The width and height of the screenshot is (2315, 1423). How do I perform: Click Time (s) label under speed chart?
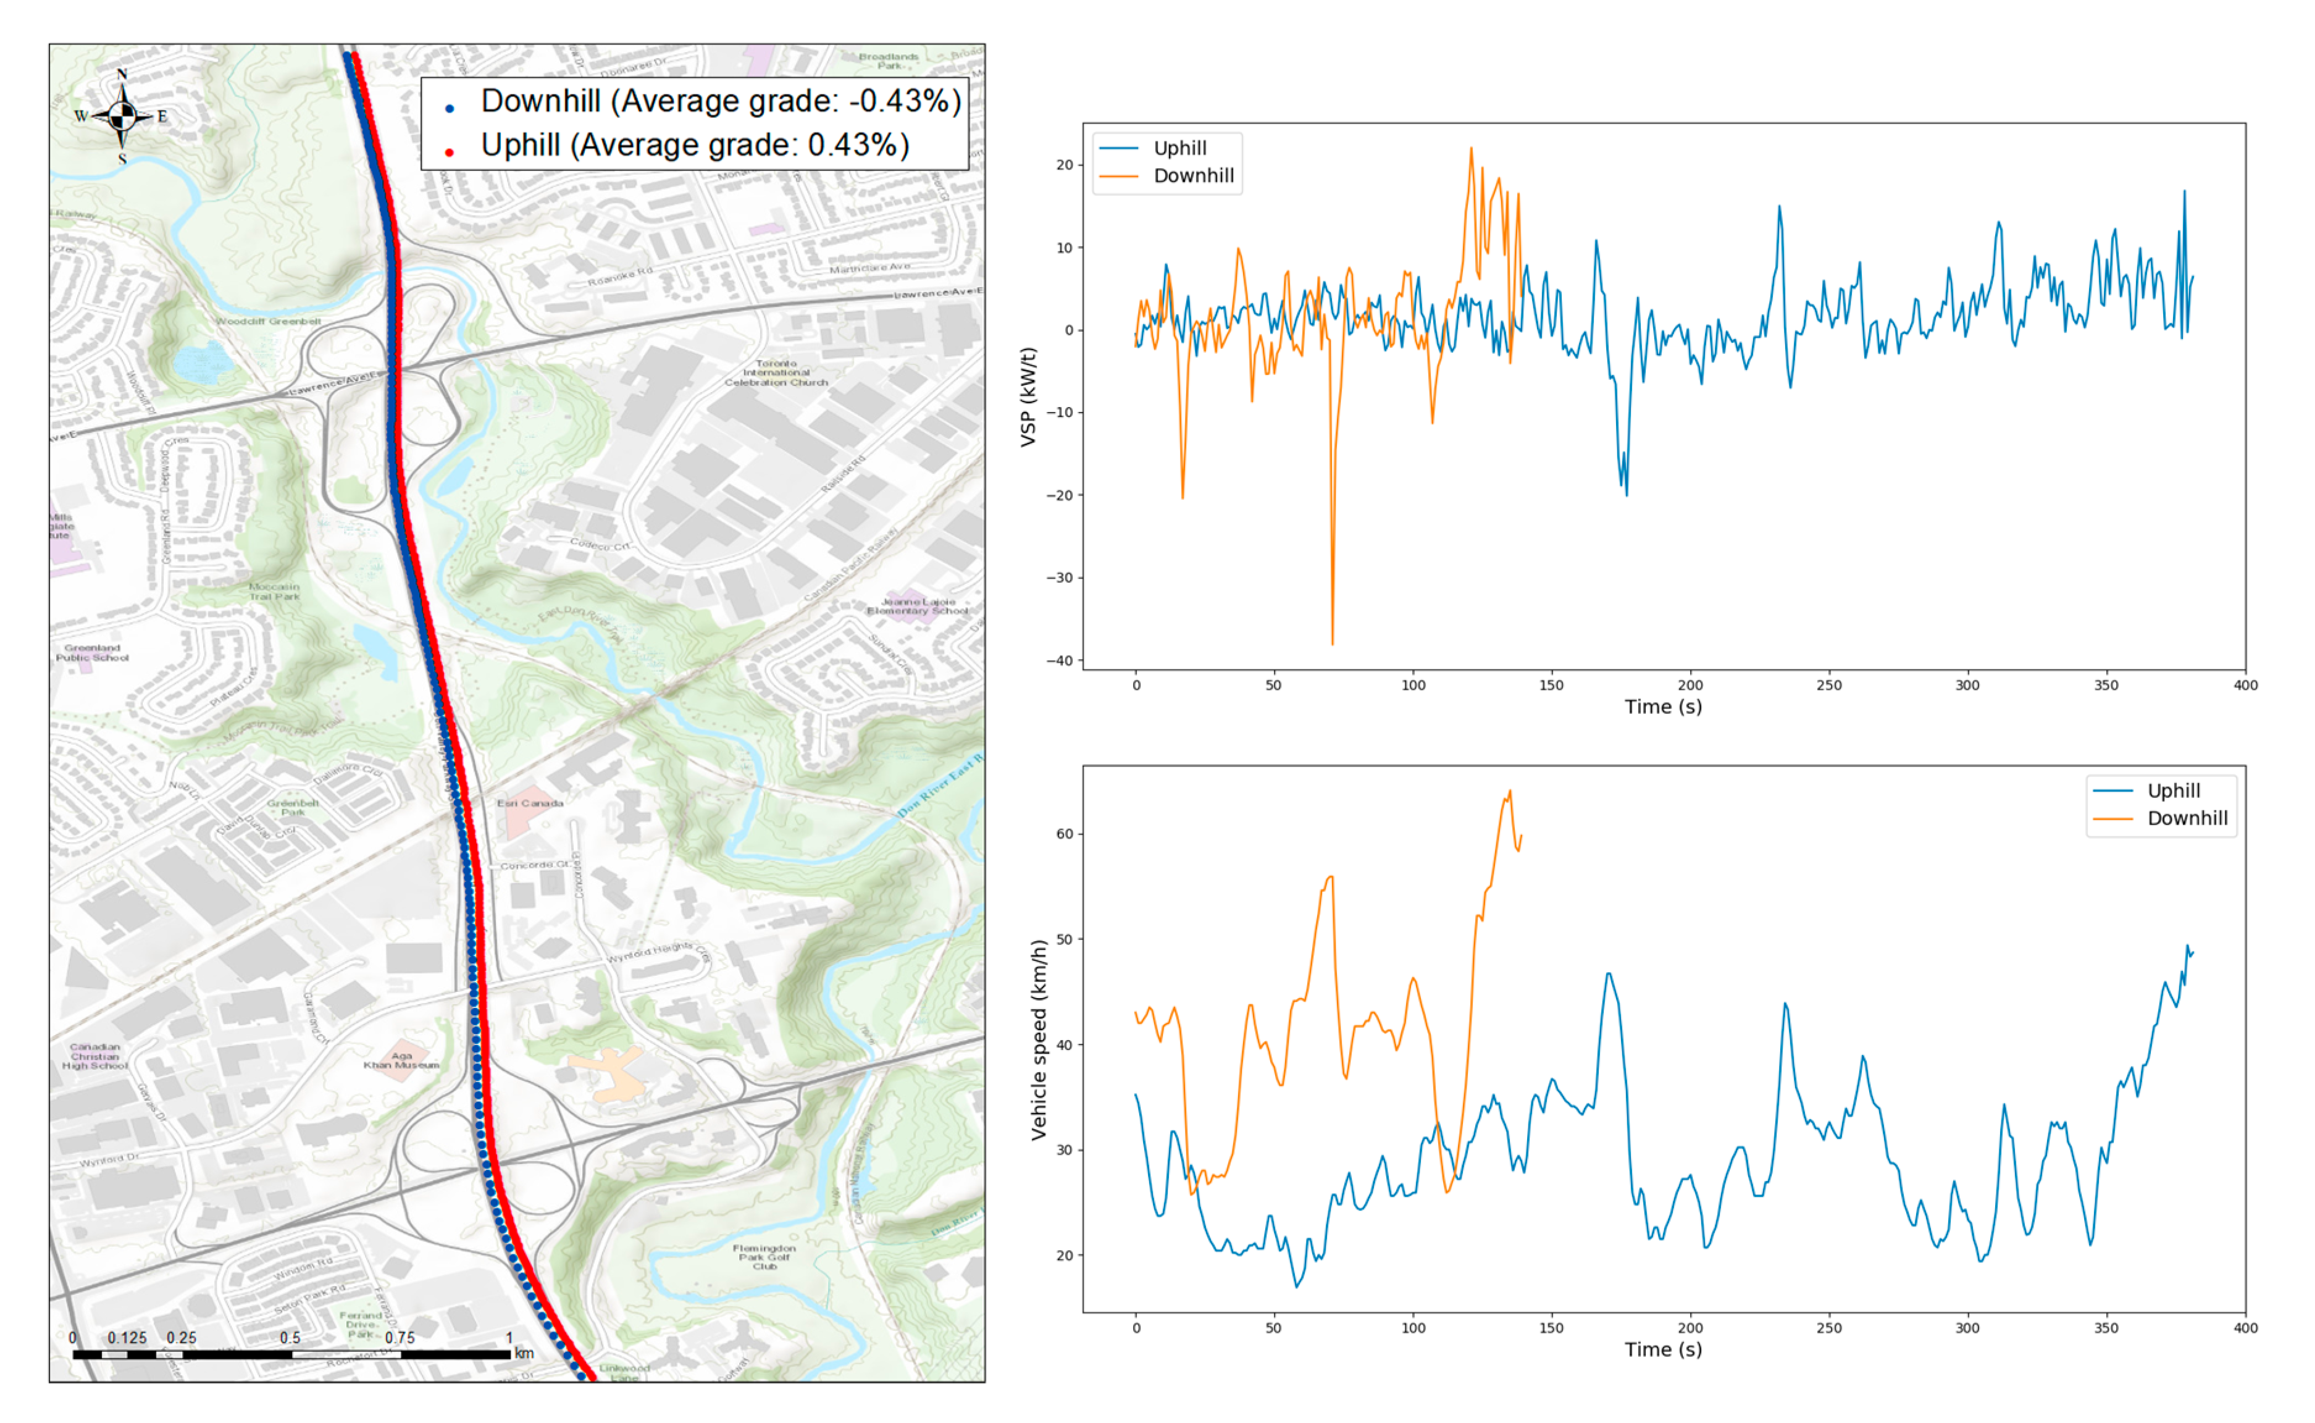pos(1662,1350)
